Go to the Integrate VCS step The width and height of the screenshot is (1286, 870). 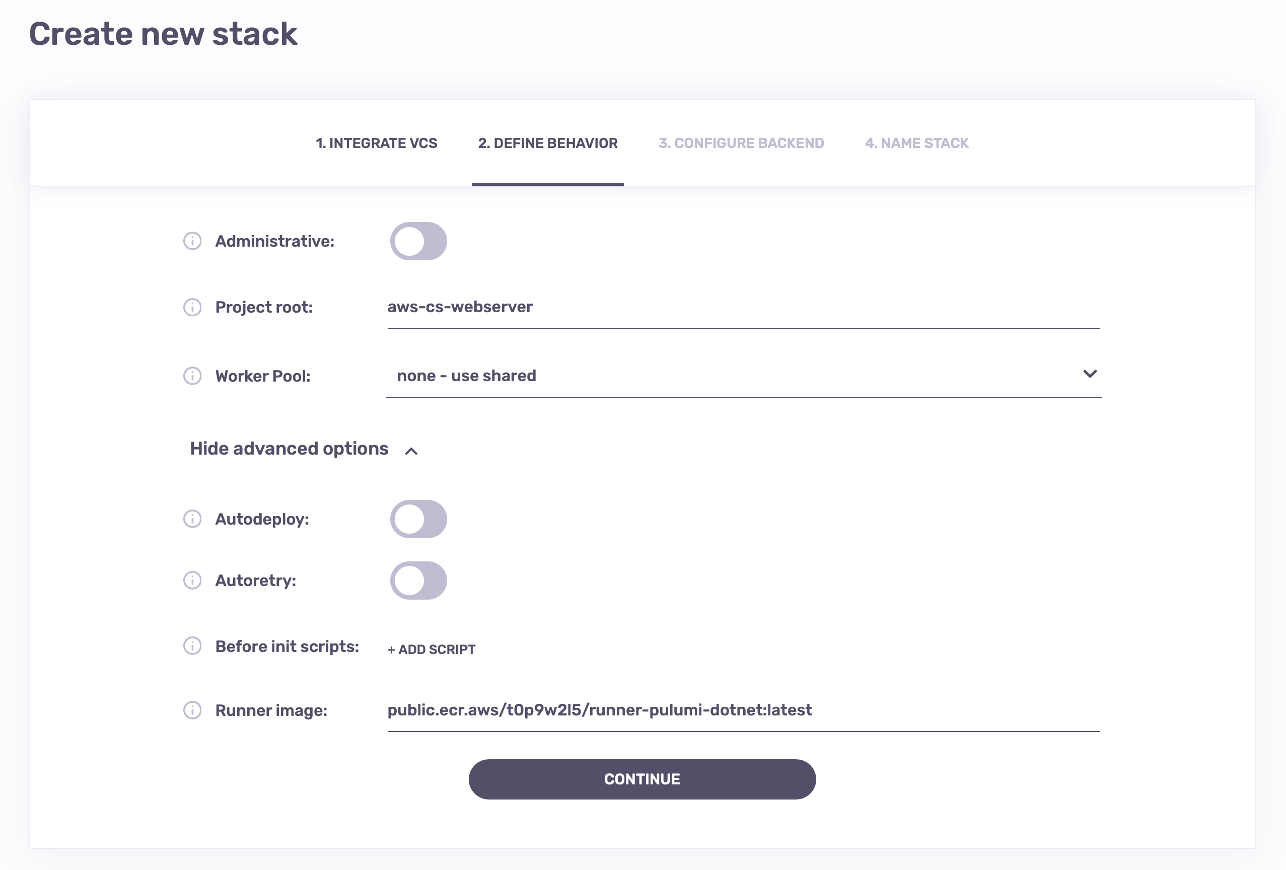pos(376,143)
